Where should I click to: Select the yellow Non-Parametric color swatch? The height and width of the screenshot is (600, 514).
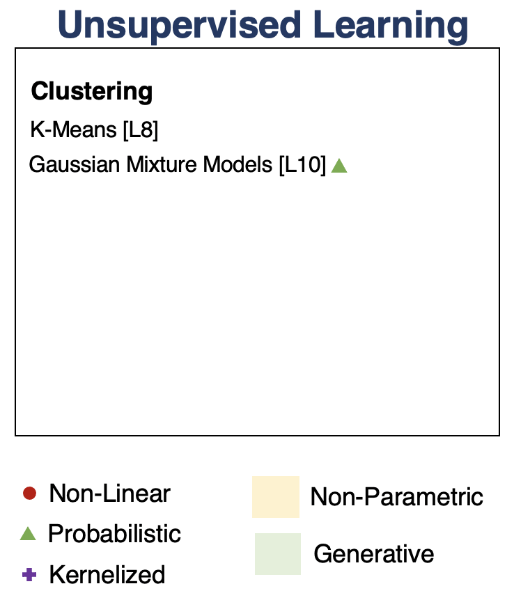click(x=275, y=497)
